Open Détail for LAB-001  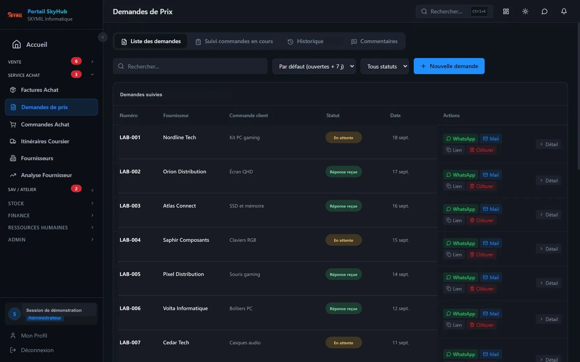point(548,144)
